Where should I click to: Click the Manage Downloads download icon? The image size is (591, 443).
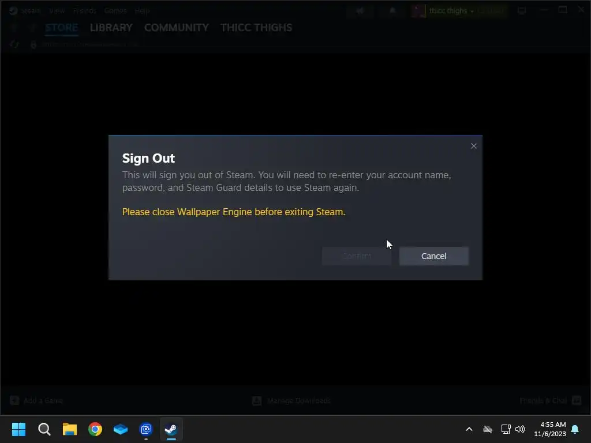tap(257, 400)
